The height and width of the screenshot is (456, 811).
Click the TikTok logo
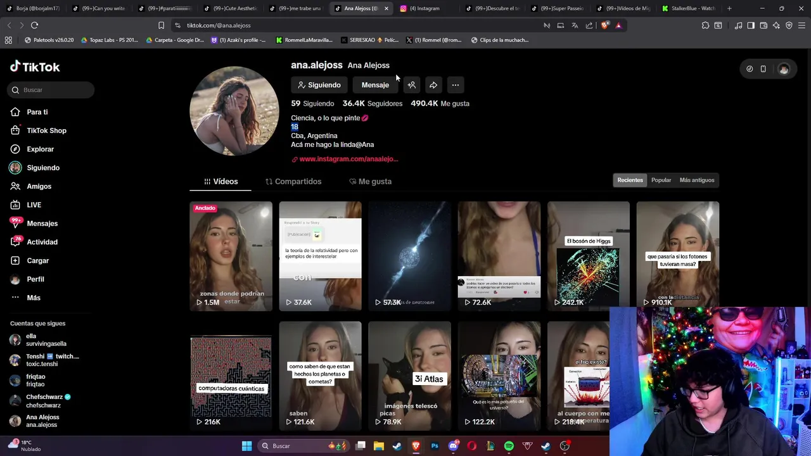pyautogui.click(x=35, y=66)
